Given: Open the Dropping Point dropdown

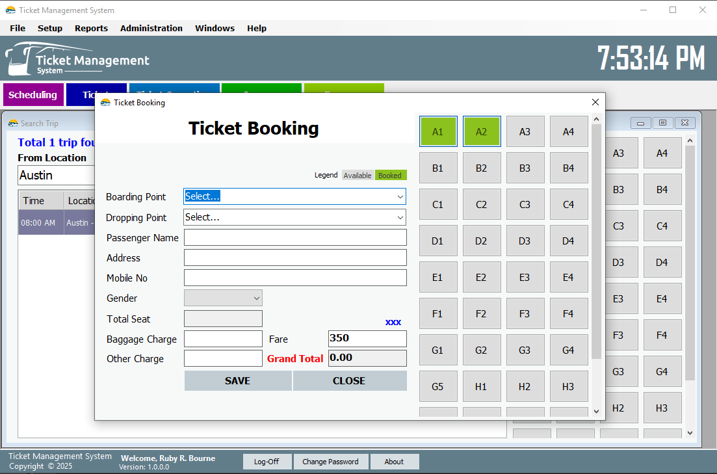Looking at the screenshot, I should [400, 217].
